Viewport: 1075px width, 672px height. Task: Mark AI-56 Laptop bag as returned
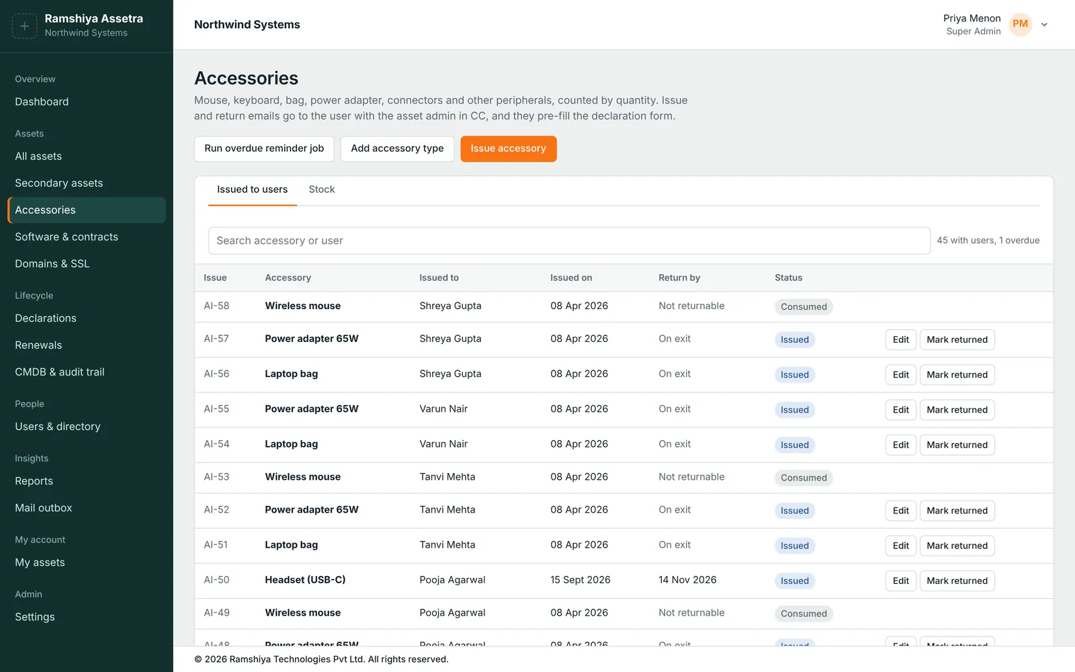pos(957,374)
